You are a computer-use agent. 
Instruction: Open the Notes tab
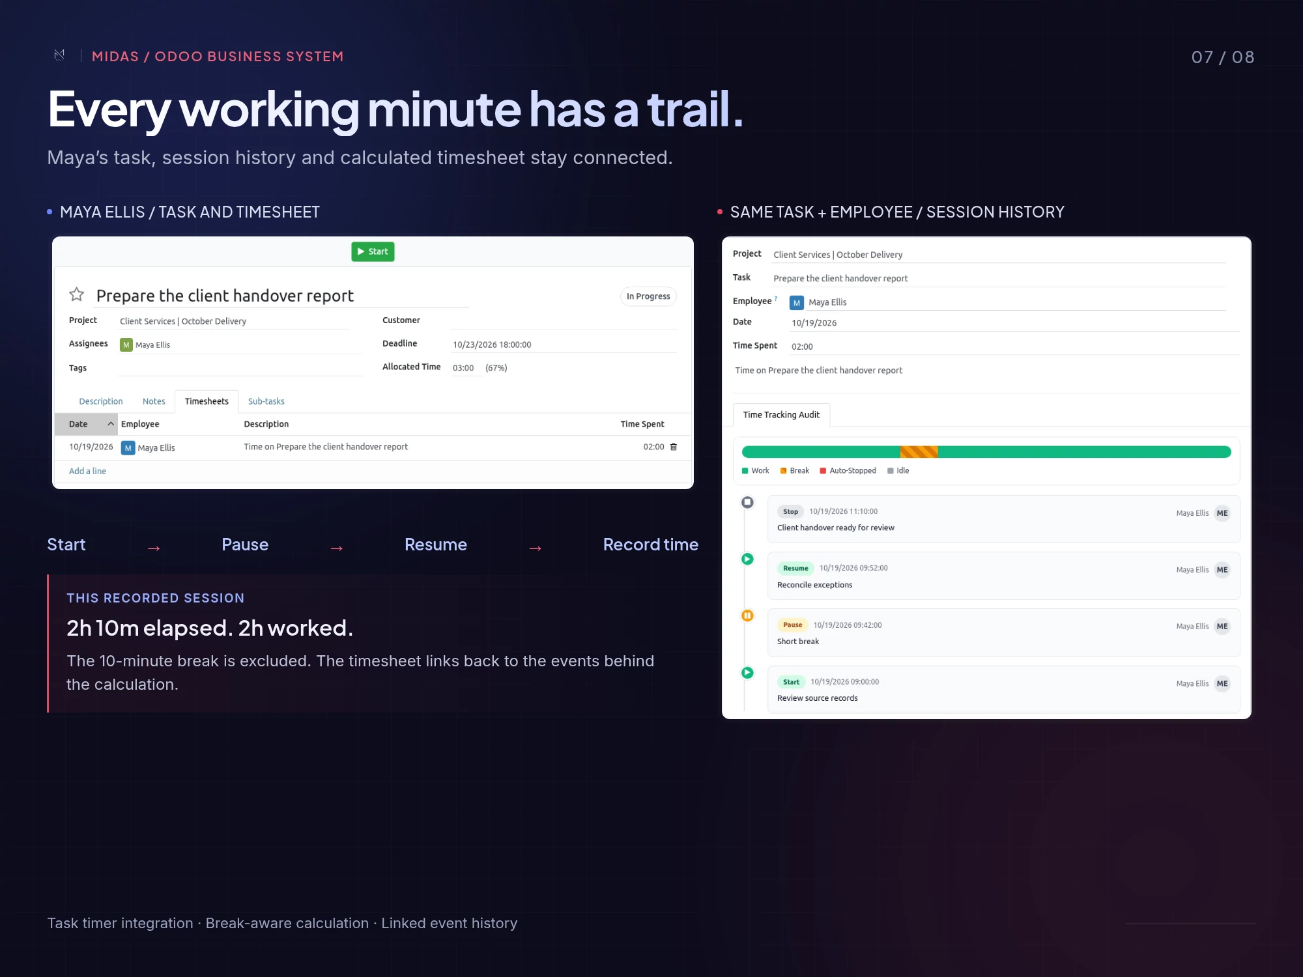[154, 401]
